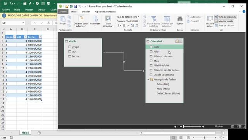Open Excel Name Box dropdown arrow
The width and height of the screenshot is (248, 140).
(x=23, y=23)
